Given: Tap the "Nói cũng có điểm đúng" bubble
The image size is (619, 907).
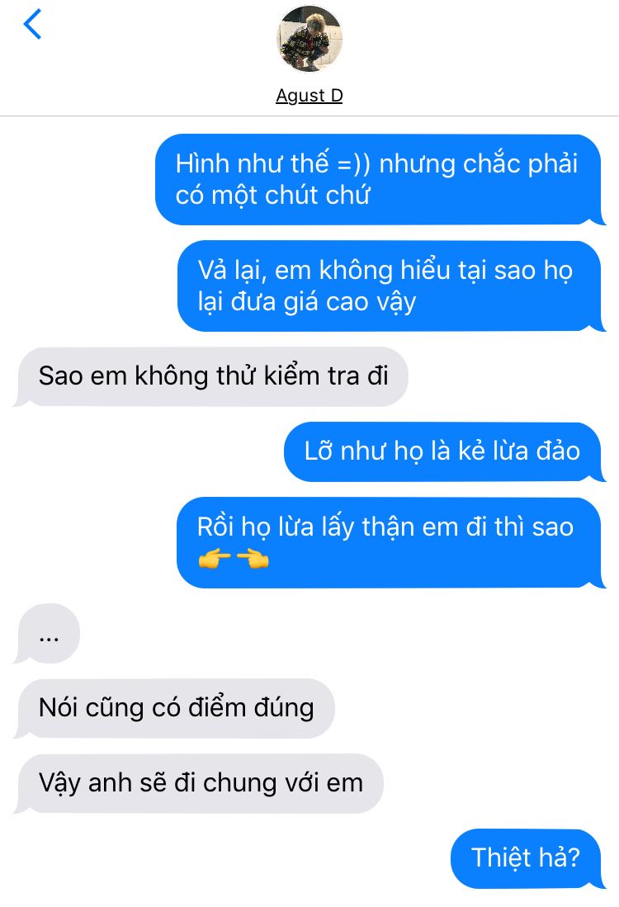Looking at the screenshot, I should point(175,709).
